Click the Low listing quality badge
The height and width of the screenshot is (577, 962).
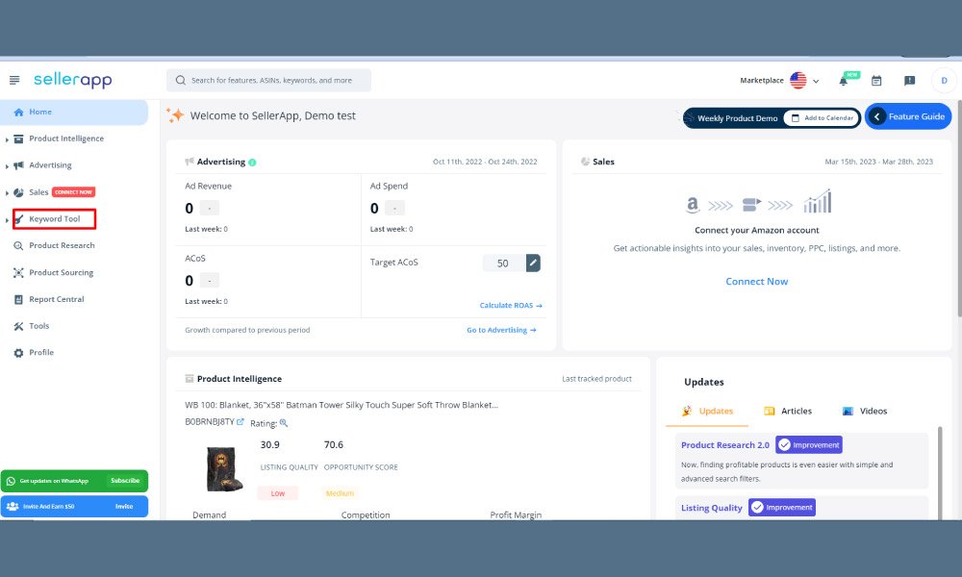pyautogui.click(x=278, y=493)
